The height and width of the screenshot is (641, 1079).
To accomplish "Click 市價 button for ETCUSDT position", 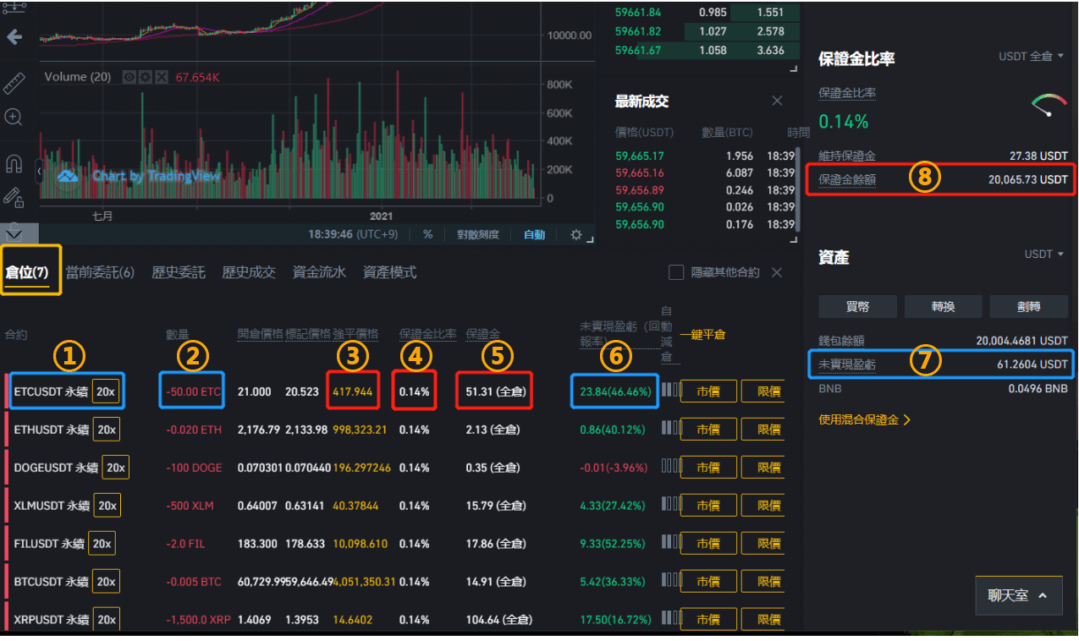I will pyautogui.click(x=707, y=392).
